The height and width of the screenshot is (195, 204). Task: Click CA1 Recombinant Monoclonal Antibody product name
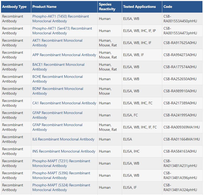pos(64,103)
